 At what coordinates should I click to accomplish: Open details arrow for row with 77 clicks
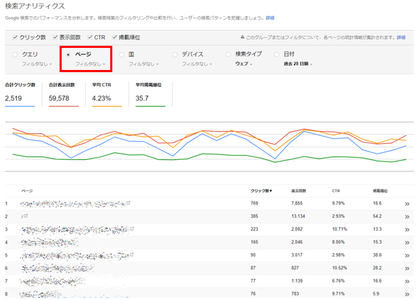407,282
